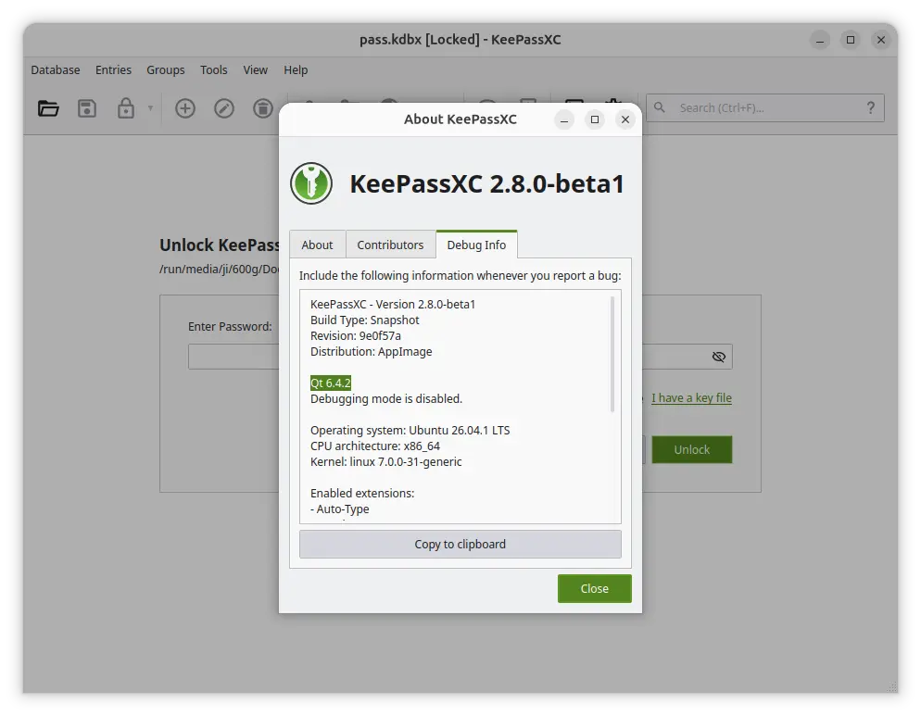Click Copy to clipboard button
Screen dimensions: 921x716
click(460, 544)
